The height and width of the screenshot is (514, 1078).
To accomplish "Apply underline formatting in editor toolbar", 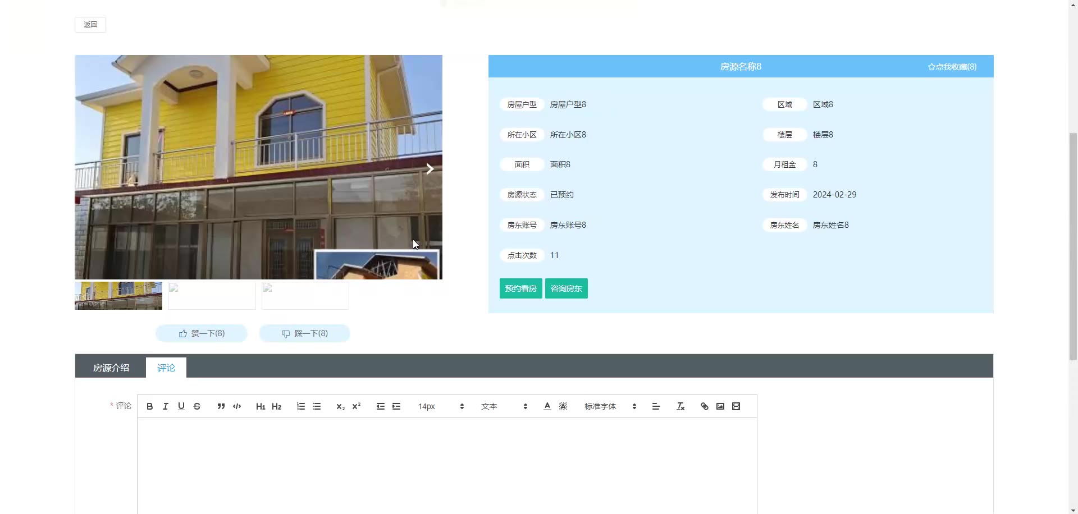I will 181,406.
